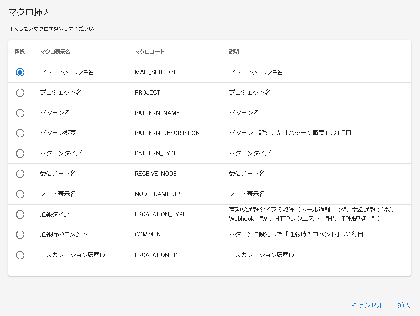The height and width of the screenshot is (316, 420).
Task: Click the キャンセル button
Action: [x=367, y=305]
